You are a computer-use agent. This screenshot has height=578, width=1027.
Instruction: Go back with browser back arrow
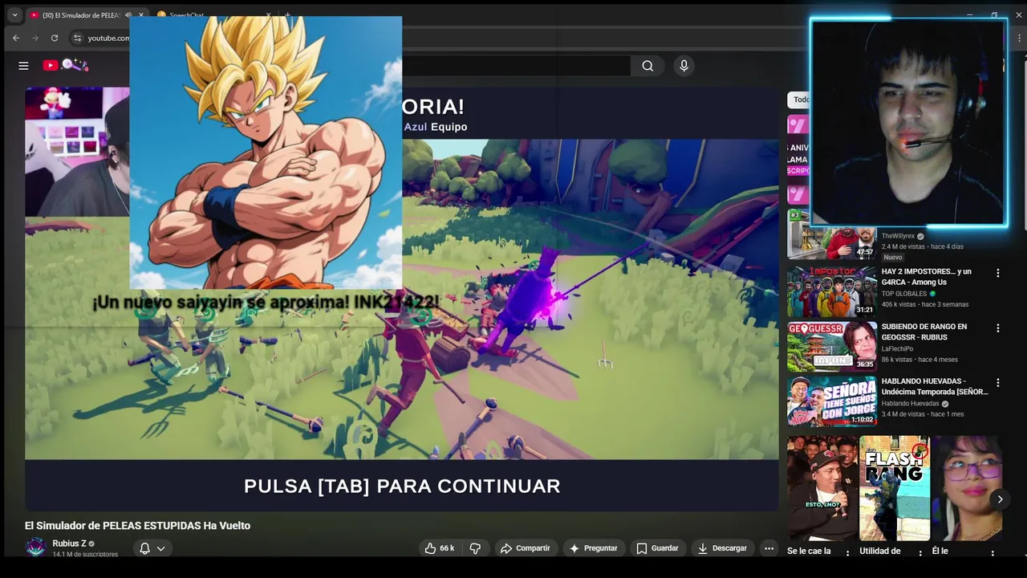point(16,38)
